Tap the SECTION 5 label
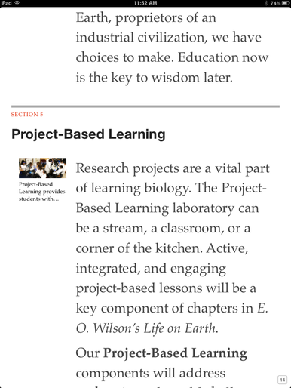This screenshot has height=388, width=291. [x=27, y=115]
